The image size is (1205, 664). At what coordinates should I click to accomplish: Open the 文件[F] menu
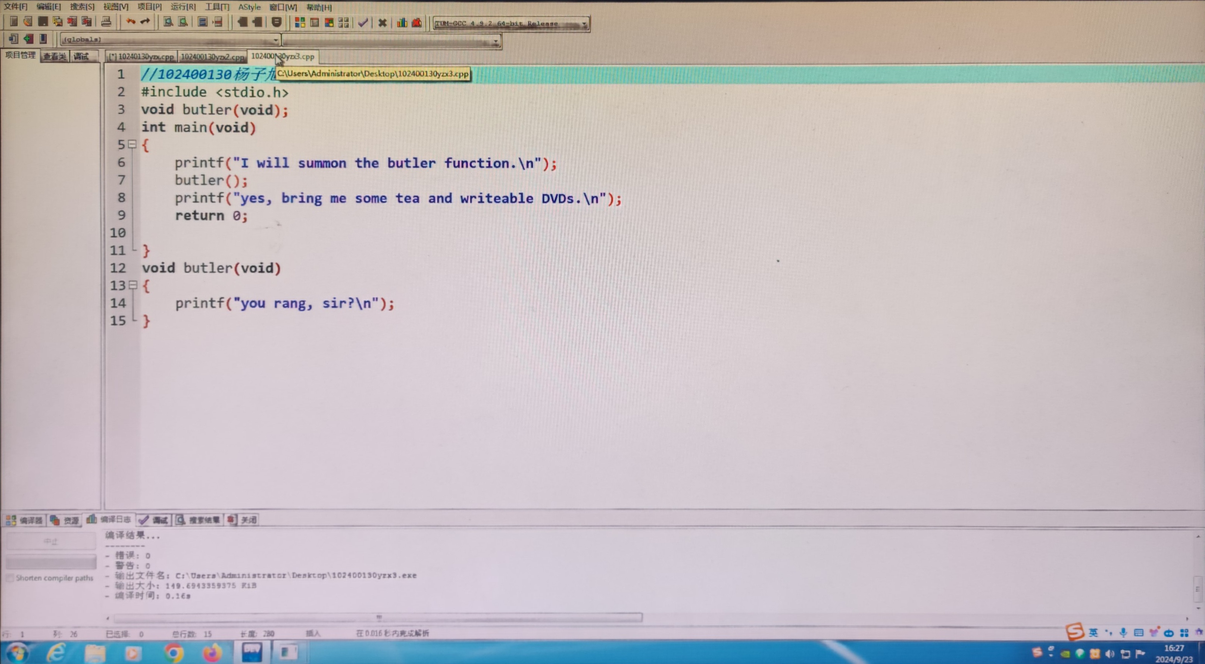(x=15, y=7)
